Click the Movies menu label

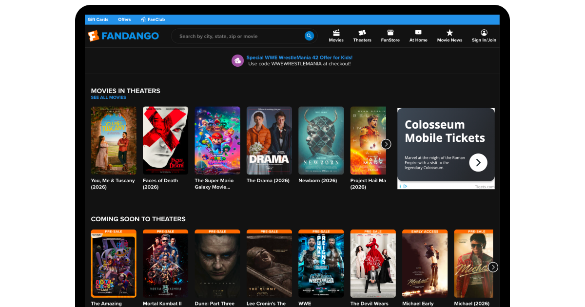coord(336,40)
